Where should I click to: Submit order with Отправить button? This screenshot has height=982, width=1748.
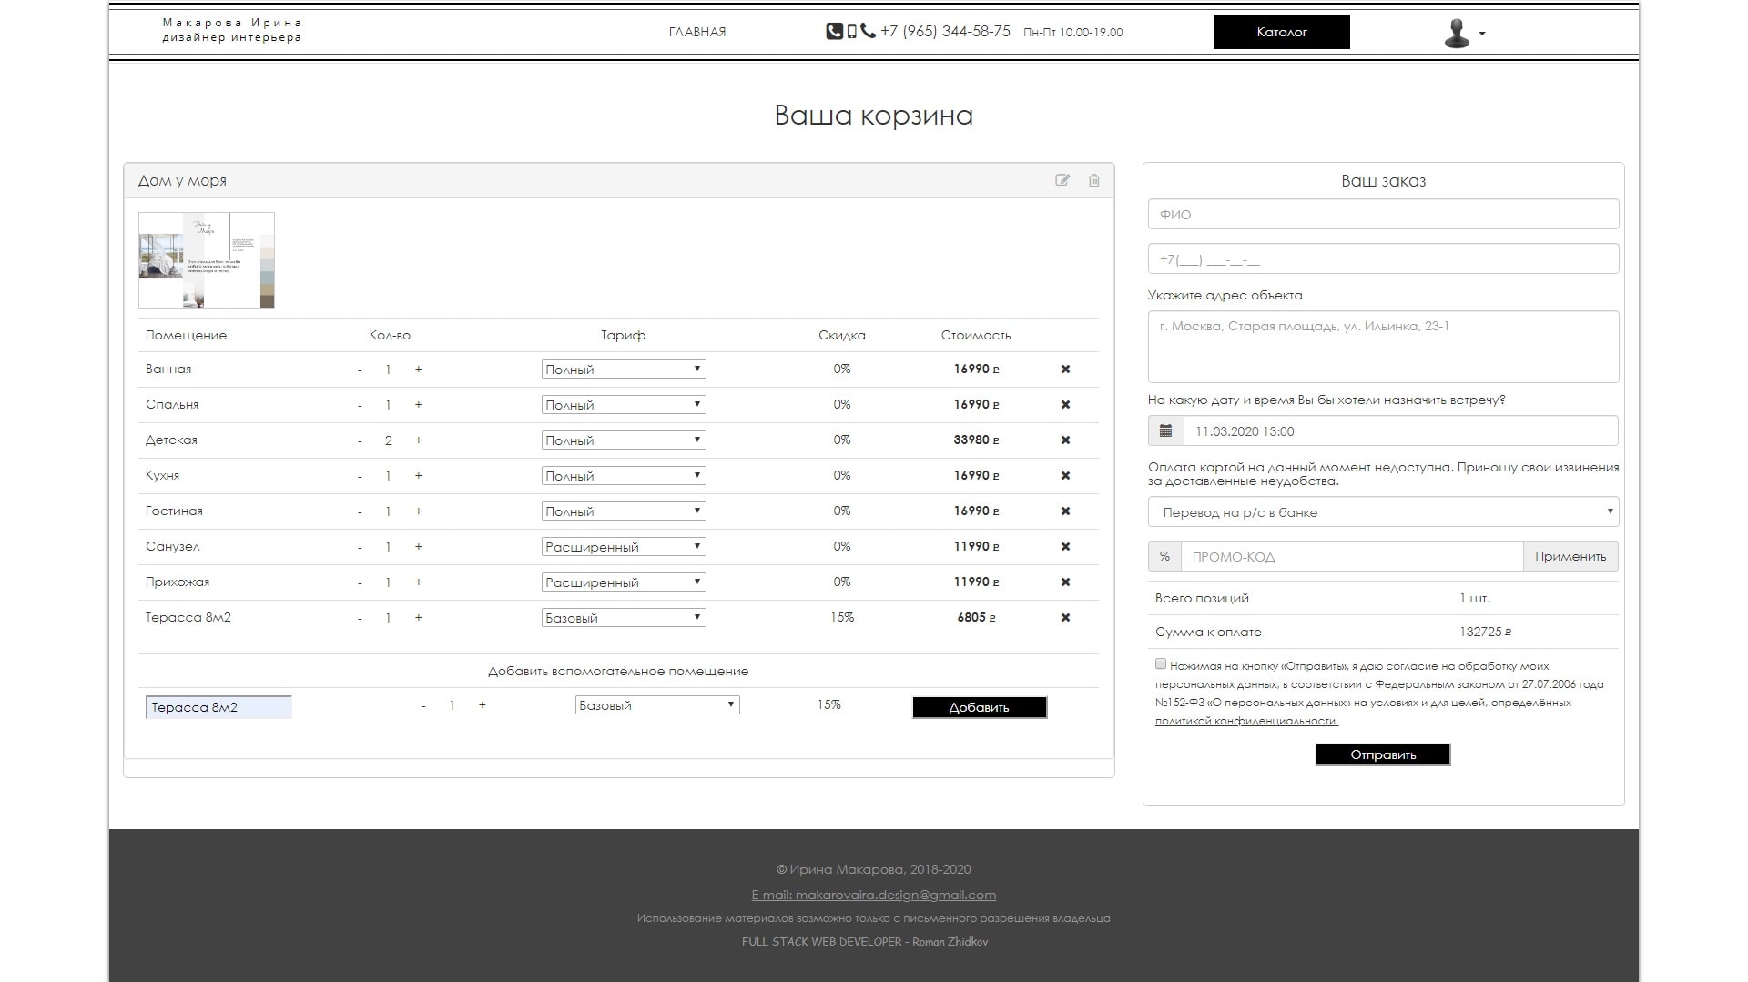pos(1383,754)
